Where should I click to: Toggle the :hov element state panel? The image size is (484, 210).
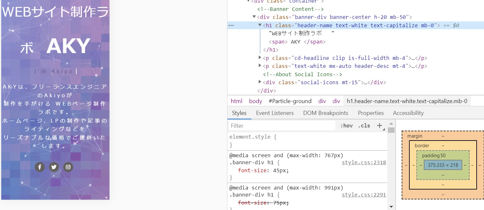(346, 126)
